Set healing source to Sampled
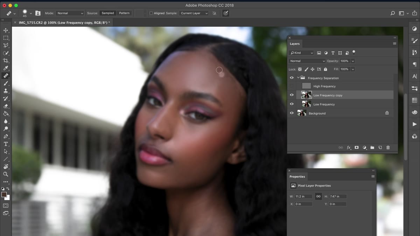This screenshot has width=420, height=236. pos(107,13)
